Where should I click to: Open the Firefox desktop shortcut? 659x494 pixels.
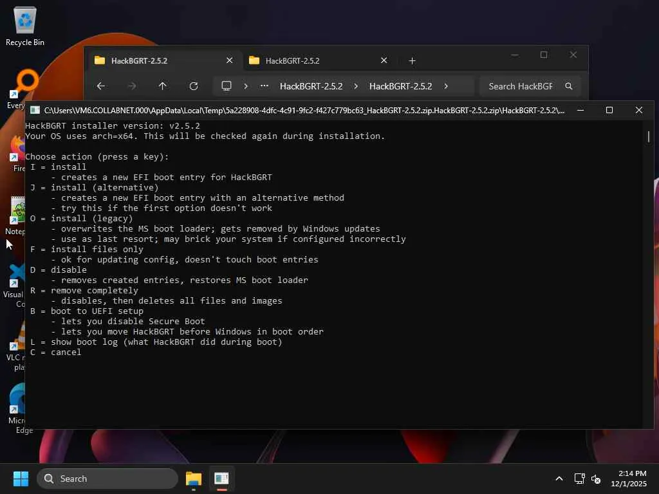point(18,153)
